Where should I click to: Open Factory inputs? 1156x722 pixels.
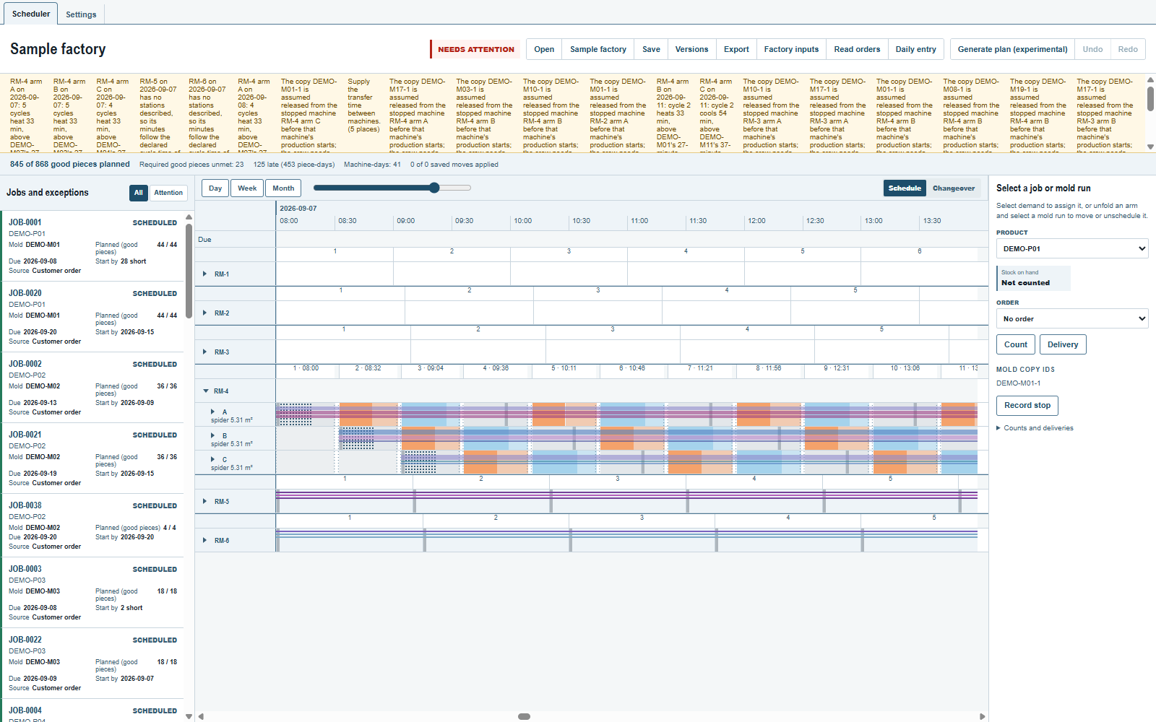coord(791,49)
